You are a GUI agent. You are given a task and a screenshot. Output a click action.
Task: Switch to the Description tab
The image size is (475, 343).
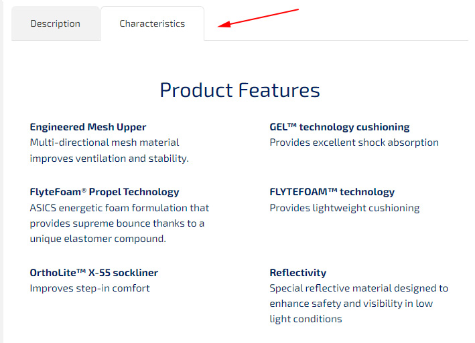click(x=55, y=23)
